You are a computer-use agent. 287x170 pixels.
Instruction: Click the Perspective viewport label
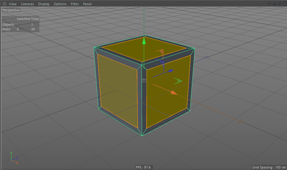point(11,10)
